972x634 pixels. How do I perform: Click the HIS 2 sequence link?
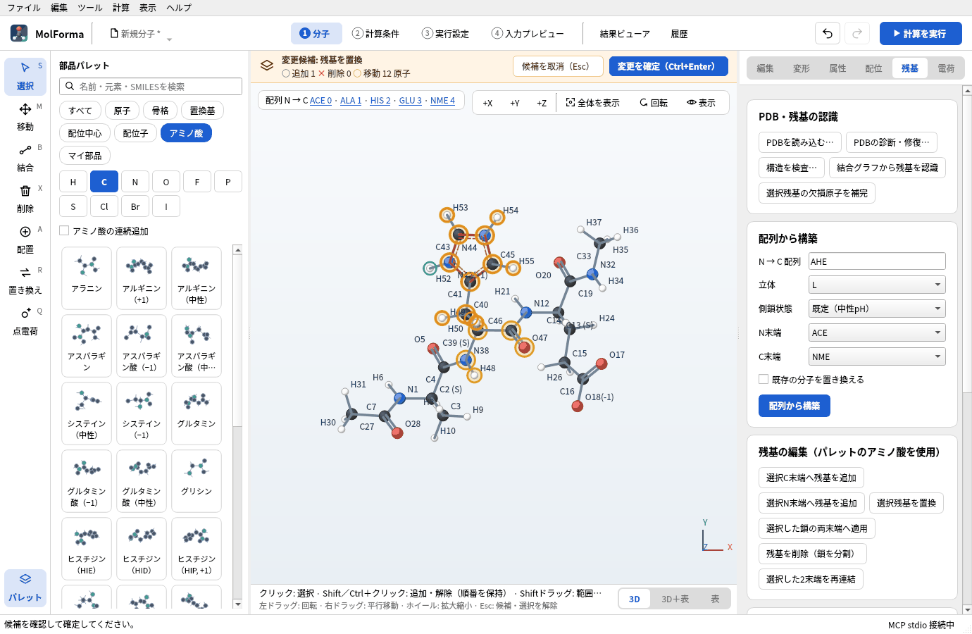click(x=380, y=101)
